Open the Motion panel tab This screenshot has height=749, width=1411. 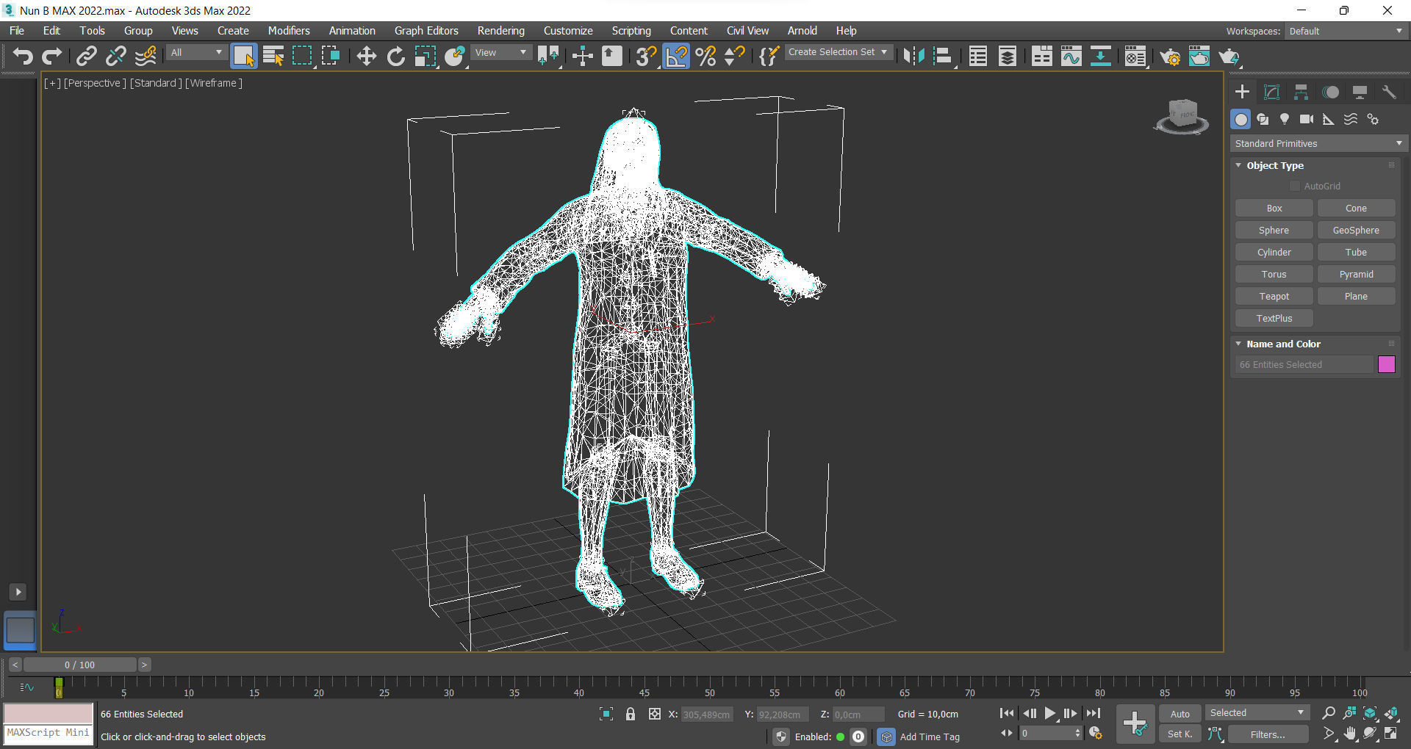click(x=1330, y=92)
